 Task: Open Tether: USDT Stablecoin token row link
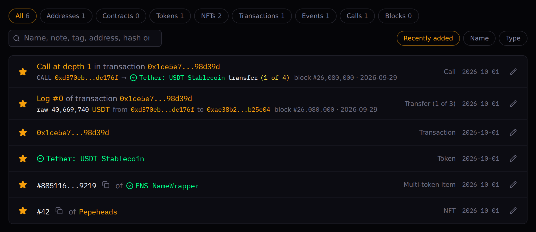(x=95, y=159)
